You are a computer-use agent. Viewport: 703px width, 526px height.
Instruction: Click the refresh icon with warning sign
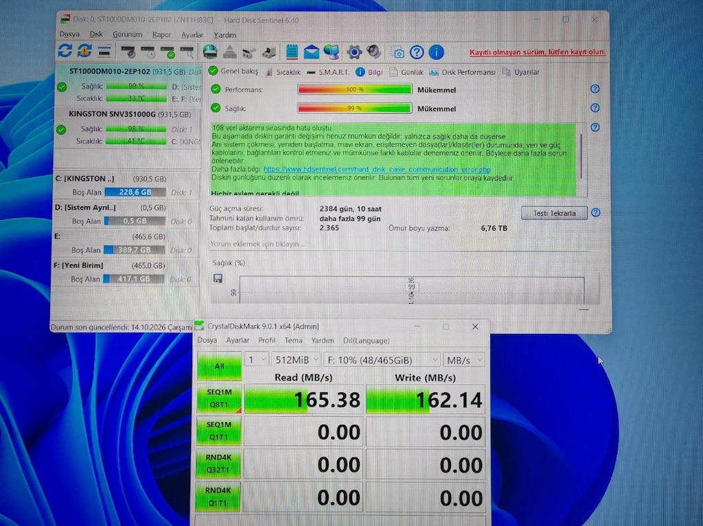click(84, 51)
